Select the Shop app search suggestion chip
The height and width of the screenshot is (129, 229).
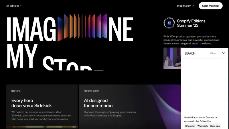(x=215, y=126)
